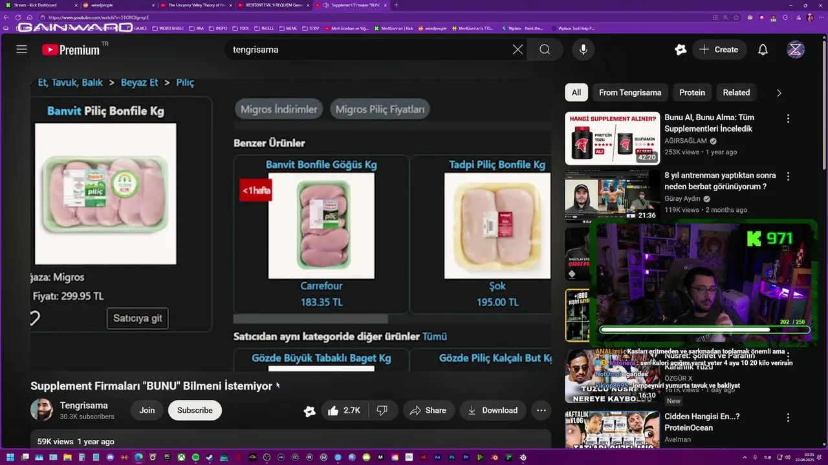Open Photoshop from the taskbar
The height and width of the screenshot is (465, 828).
[452, 457]
